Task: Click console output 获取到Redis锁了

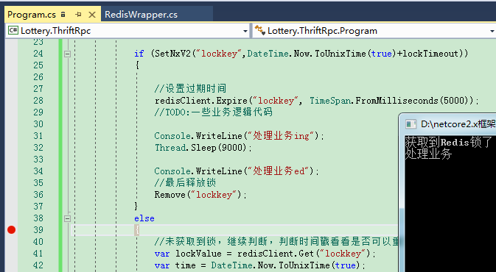Action: 449,142
